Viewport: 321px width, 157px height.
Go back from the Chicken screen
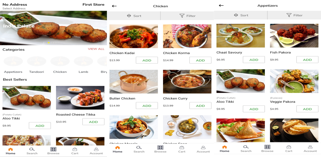114,6
